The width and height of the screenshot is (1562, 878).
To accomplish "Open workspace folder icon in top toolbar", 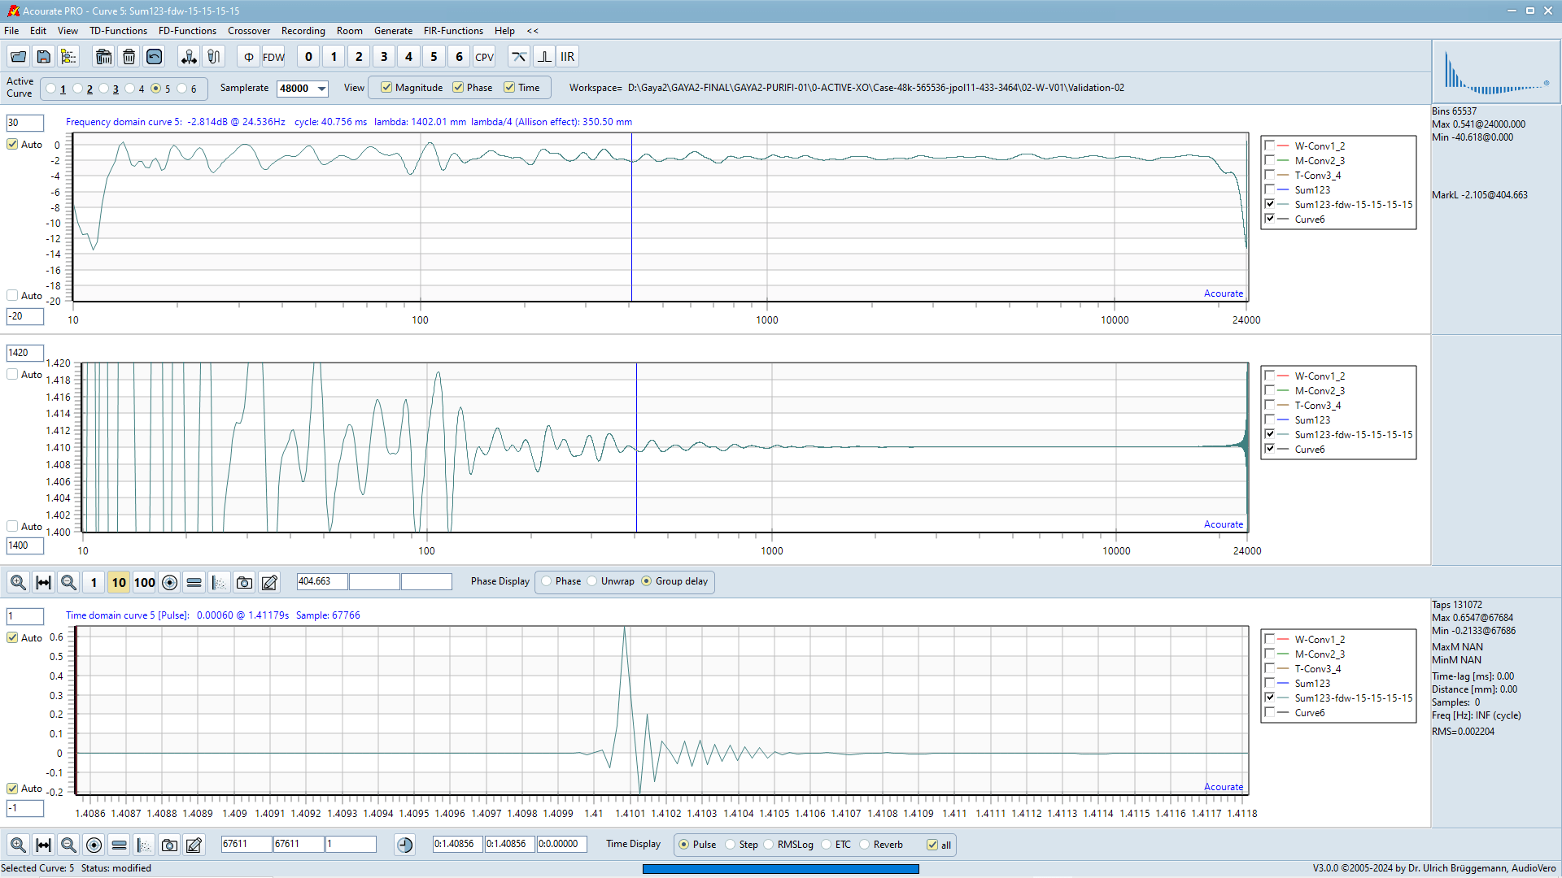I will (x=18, y=57).
